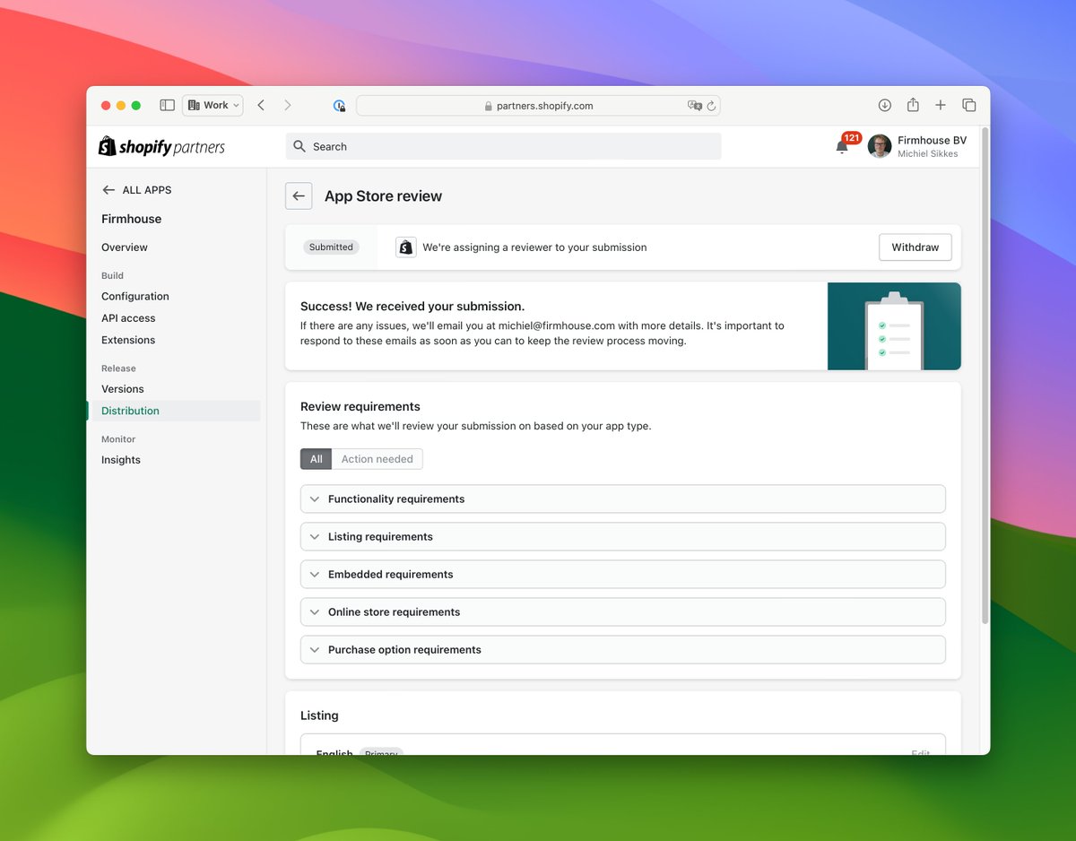Open API access in the sidebar
This screenshot has width=1076, height=841.
coord(128,318)
